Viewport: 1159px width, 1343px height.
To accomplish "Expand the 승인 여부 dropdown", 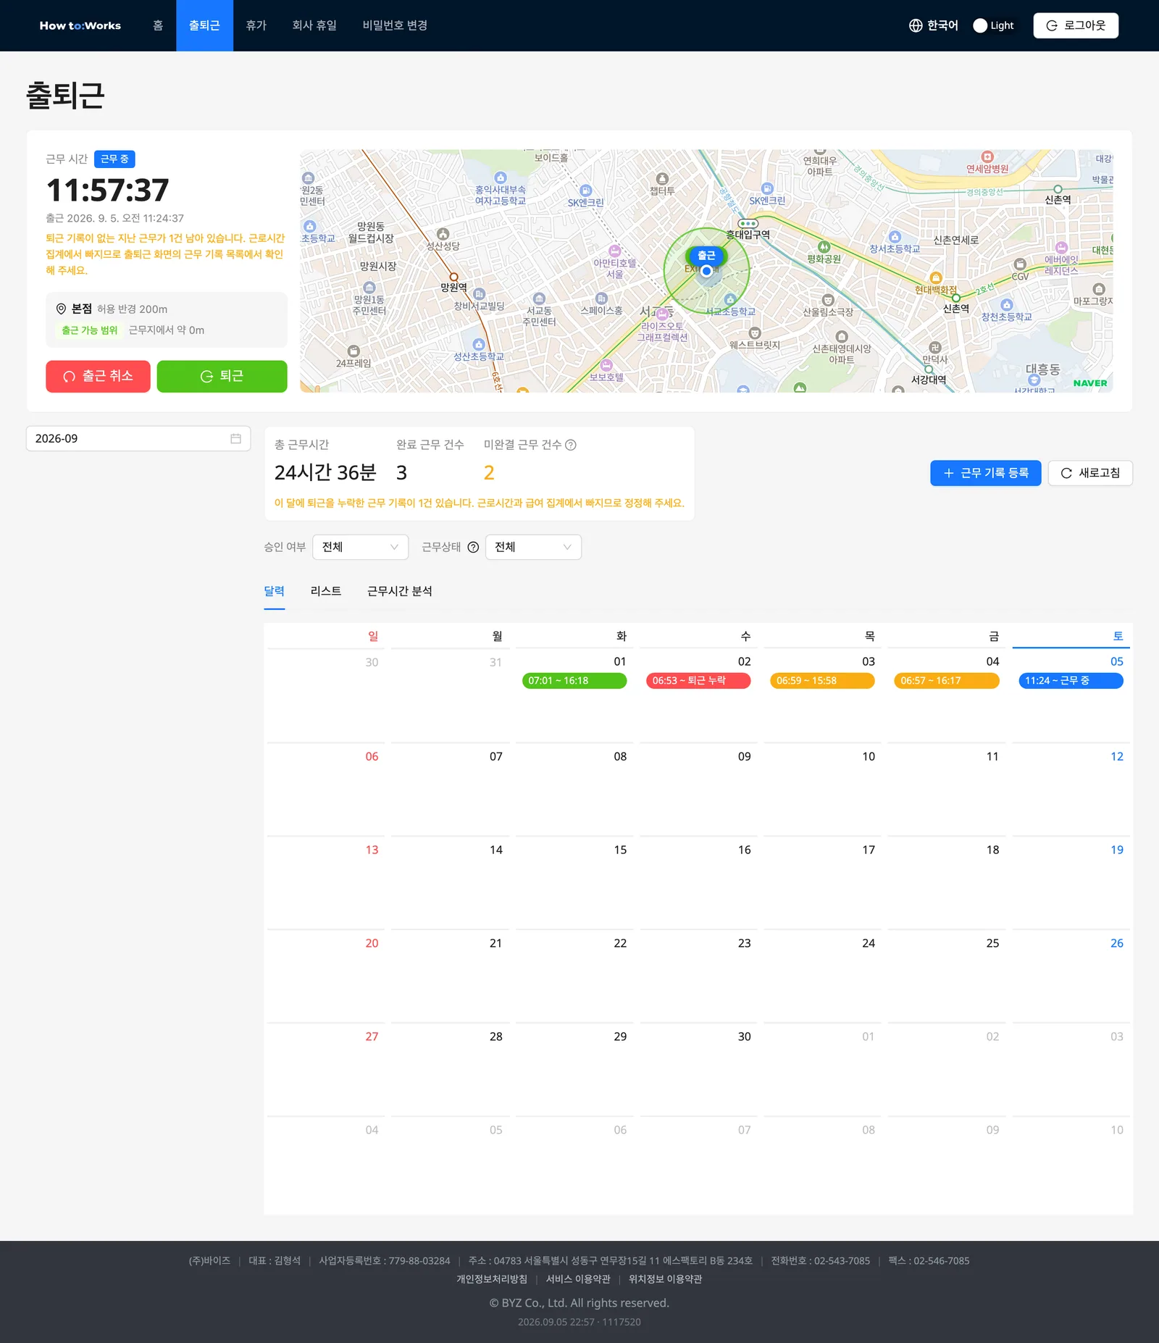I will point(360,547).
